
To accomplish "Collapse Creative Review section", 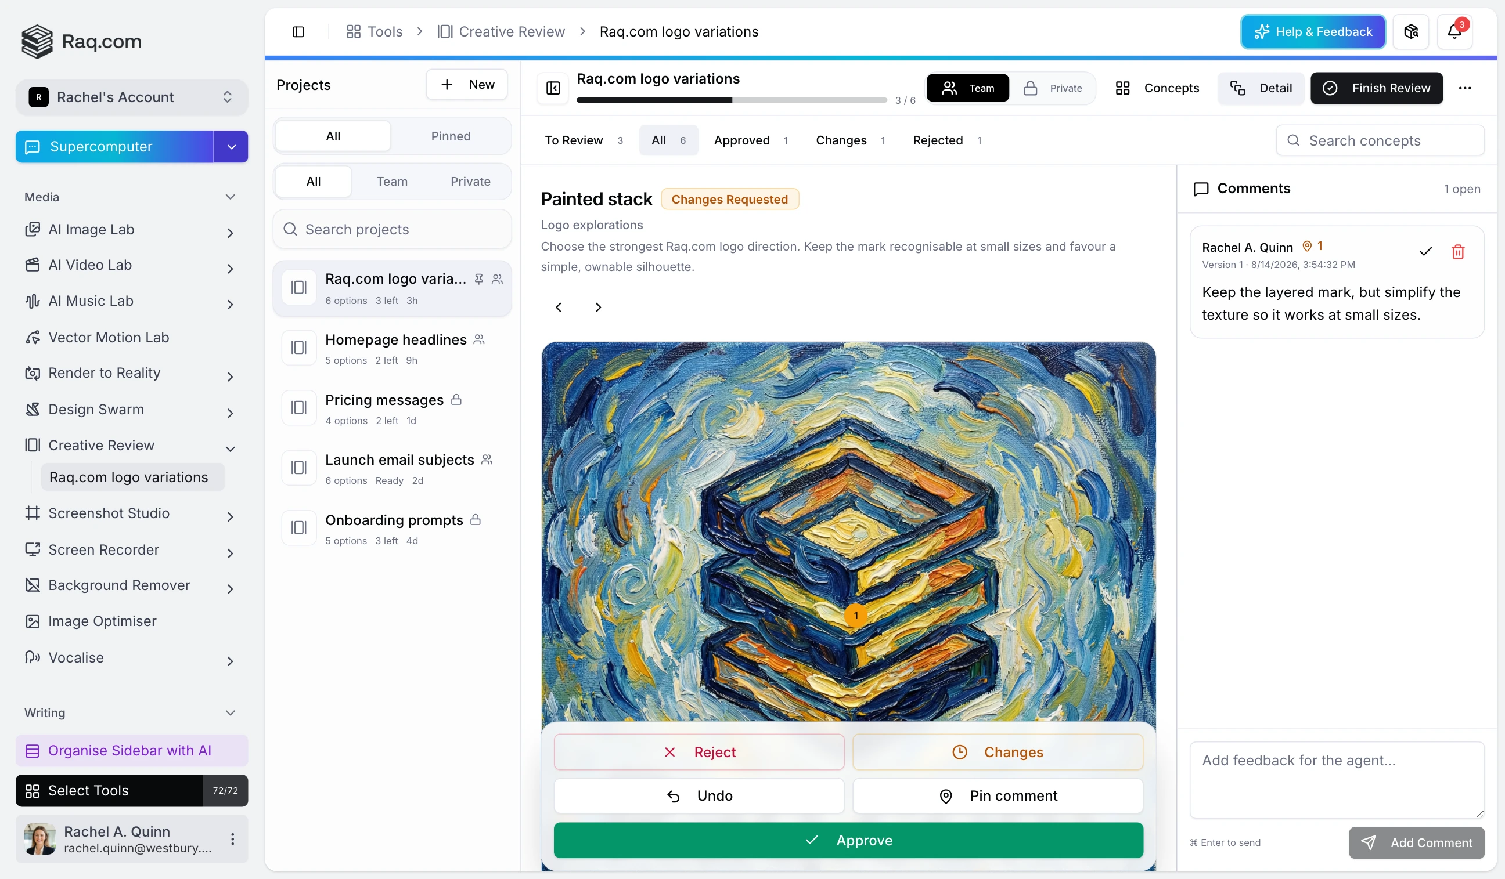I will pos(230,448).
